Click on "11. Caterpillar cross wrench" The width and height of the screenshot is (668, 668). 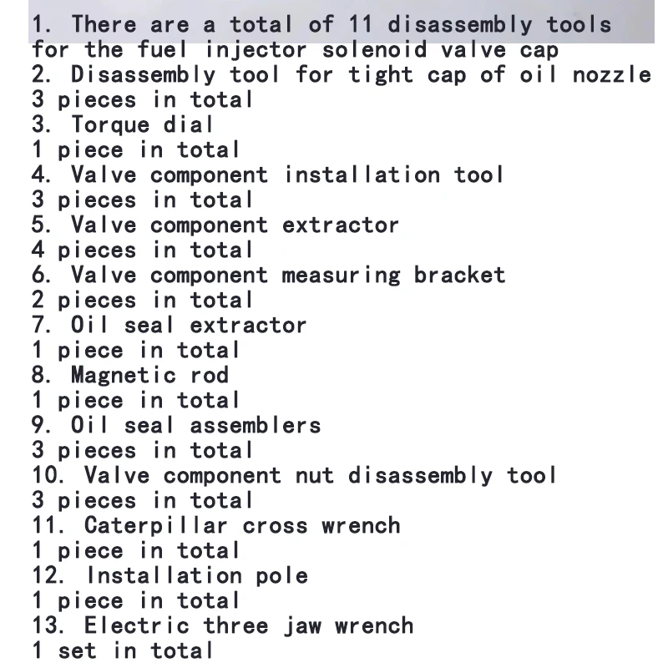215,525
